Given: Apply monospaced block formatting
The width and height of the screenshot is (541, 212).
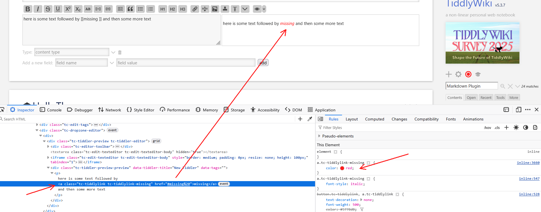Looking at the screenshot, I should tap(120, 9).
